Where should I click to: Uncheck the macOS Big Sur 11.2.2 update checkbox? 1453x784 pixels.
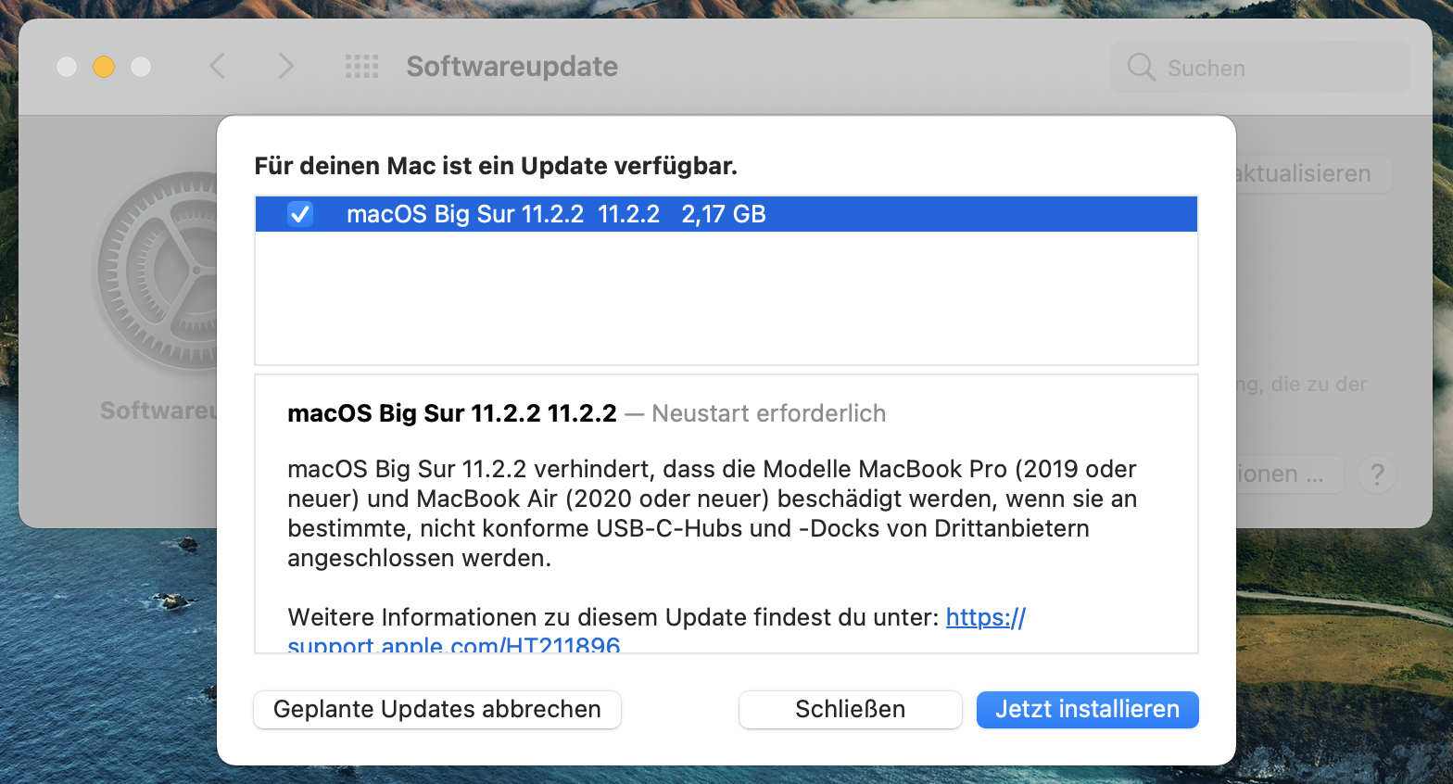(x=300, y=214)
